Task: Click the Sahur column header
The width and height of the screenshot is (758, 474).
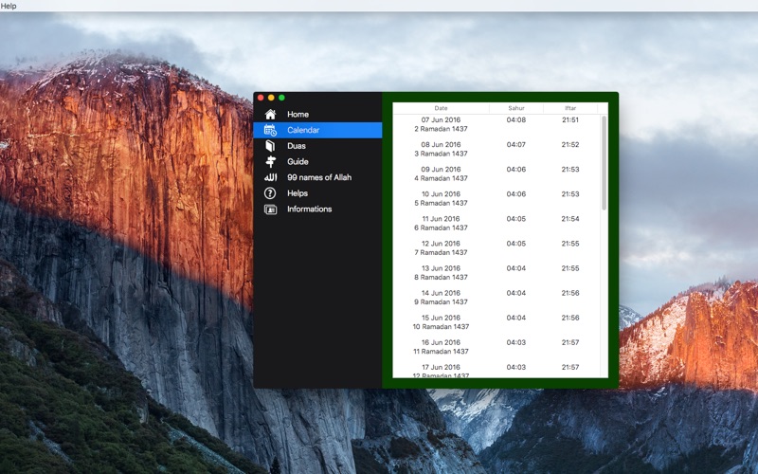Action: (x=516, y=108)
